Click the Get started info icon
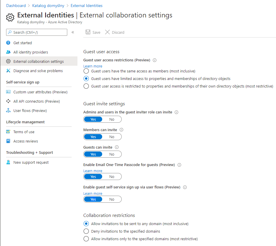The width and height of the screenshot is (276, 246). click(8, 43)
